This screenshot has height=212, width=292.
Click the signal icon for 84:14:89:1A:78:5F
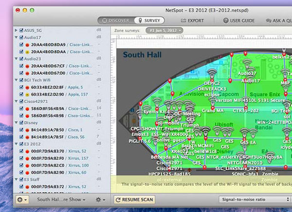coord(27,137)
